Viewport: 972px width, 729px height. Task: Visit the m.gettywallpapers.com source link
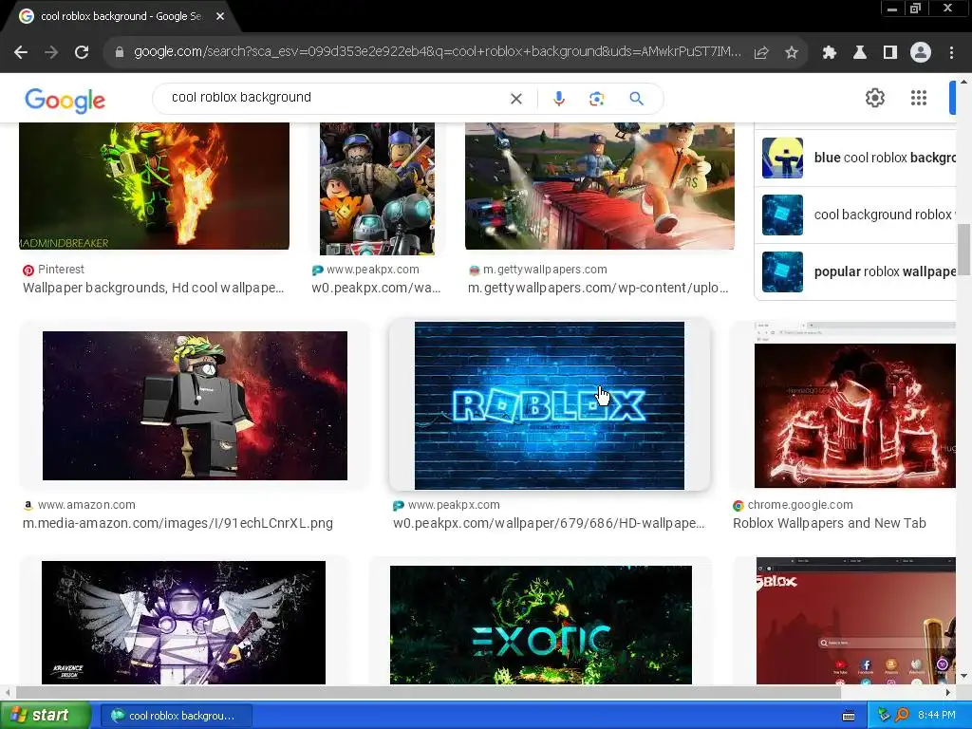point(538,270)
